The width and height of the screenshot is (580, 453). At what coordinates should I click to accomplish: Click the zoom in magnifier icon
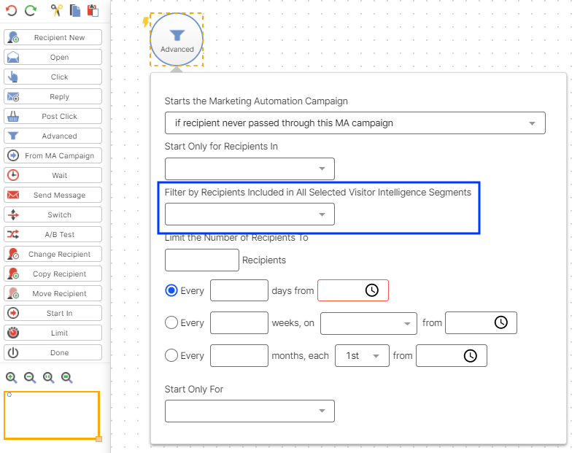coord(12,377)
